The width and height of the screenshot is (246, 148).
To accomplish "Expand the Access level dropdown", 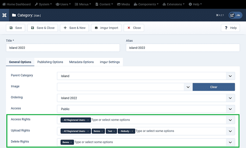I will (x=230, y=109).
